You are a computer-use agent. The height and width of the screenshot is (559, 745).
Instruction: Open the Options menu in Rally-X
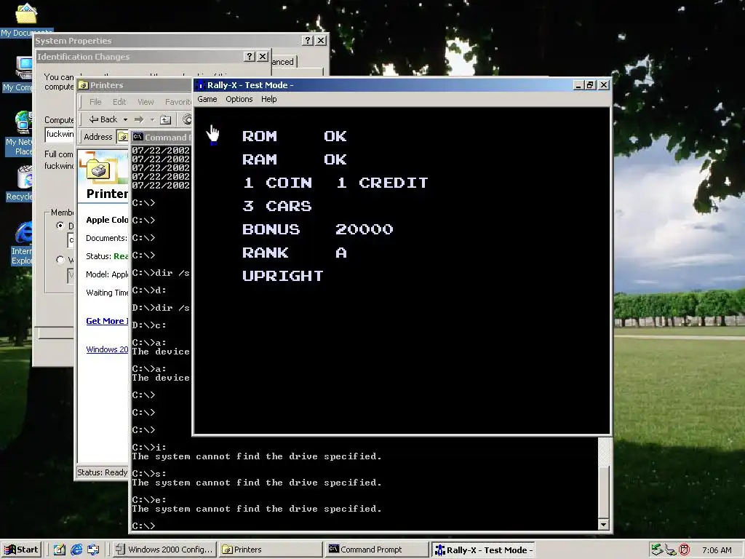pyautogui.click(x=239, y=99)
